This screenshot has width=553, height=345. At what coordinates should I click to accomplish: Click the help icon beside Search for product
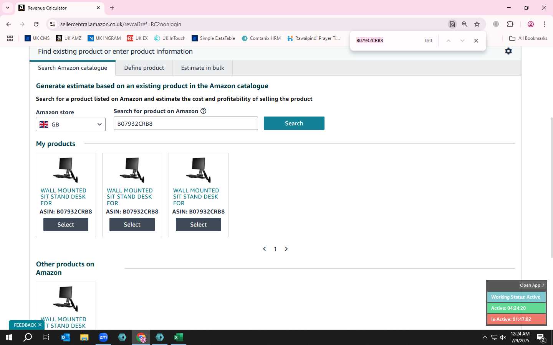point(204,111)
